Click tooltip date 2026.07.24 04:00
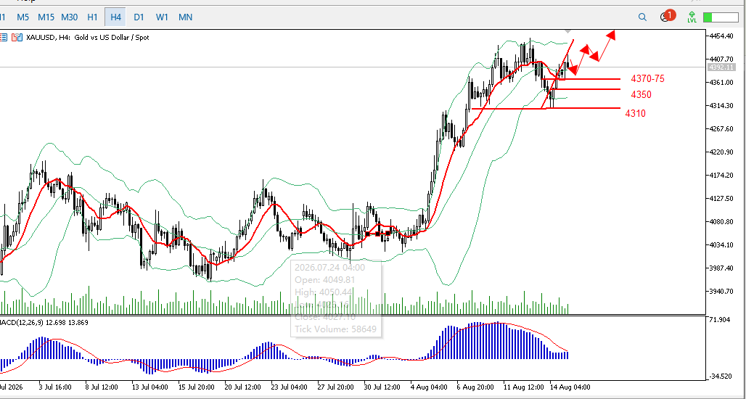 [x=329, y=267]
